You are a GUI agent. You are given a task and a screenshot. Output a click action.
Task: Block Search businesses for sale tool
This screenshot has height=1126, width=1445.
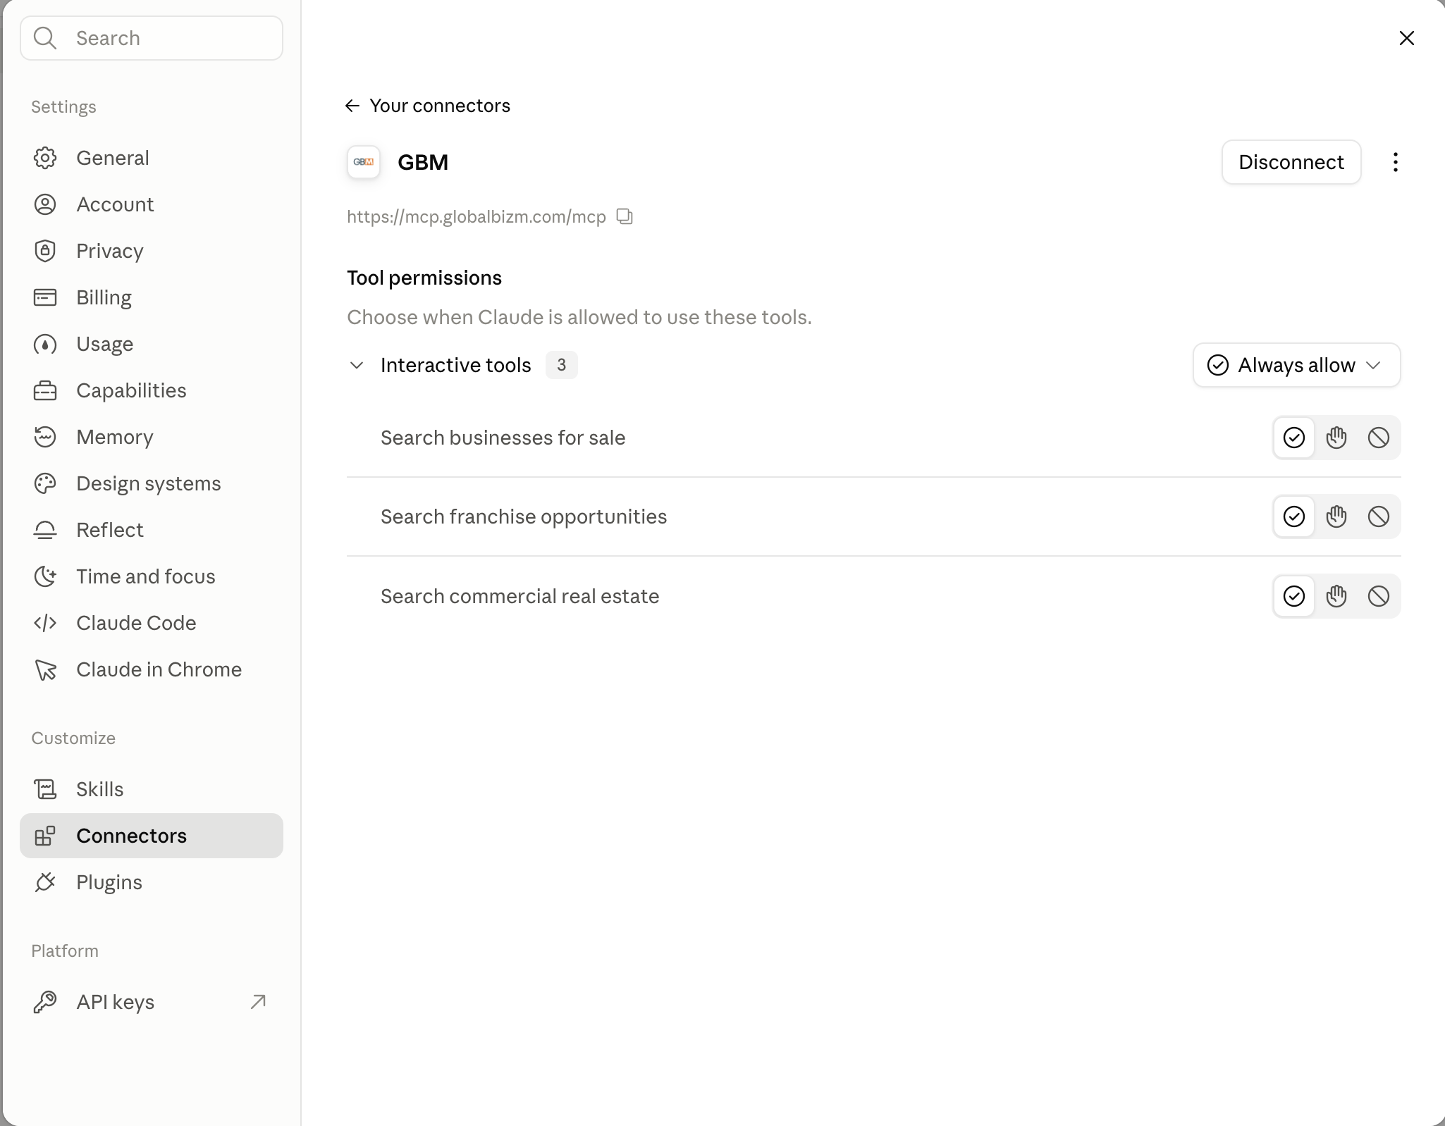click(x=1379, y=438)
